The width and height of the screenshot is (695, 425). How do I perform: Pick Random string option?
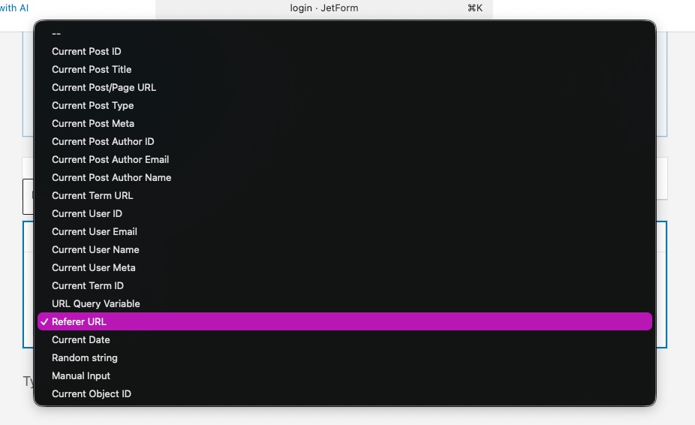[x=85, y=357]
